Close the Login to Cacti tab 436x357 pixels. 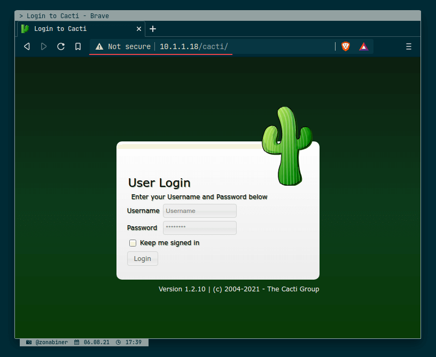[139, 29]
